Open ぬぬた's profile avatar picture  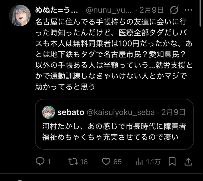click(x=20, y=15)
